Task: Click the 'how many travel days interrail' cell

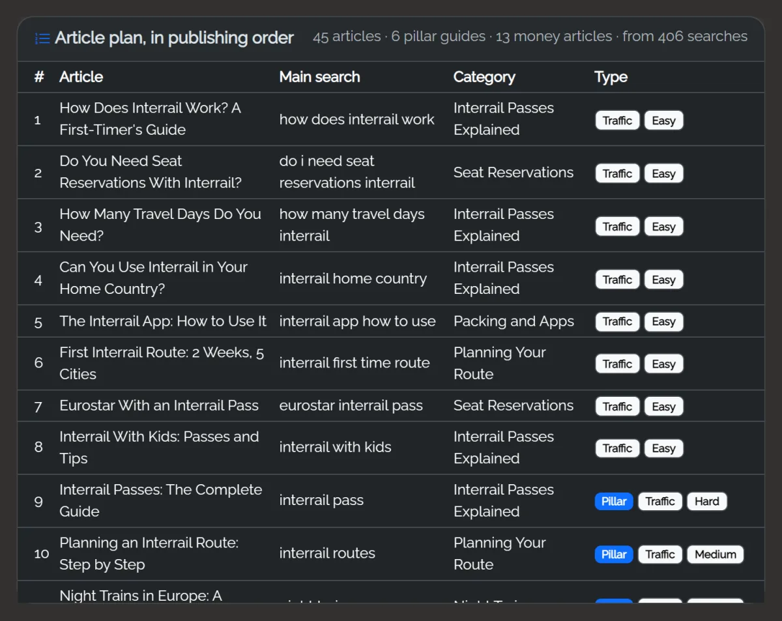Action: [x=352, y=225]
